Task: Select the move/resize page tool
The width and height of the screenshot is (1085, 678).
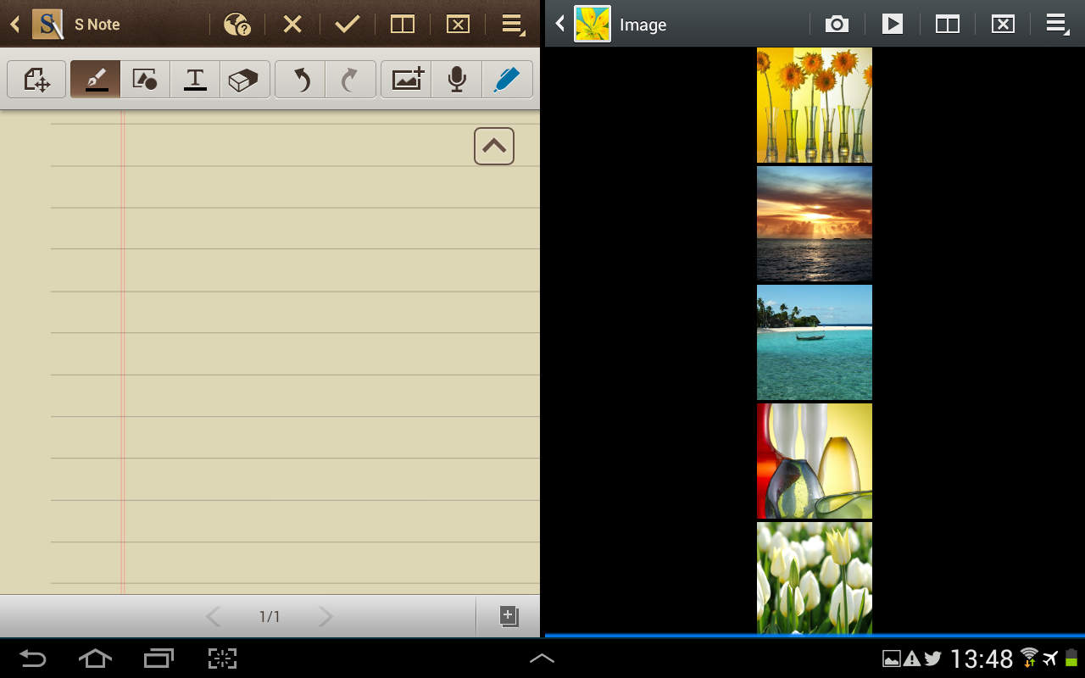Action: tap(36, 80)
